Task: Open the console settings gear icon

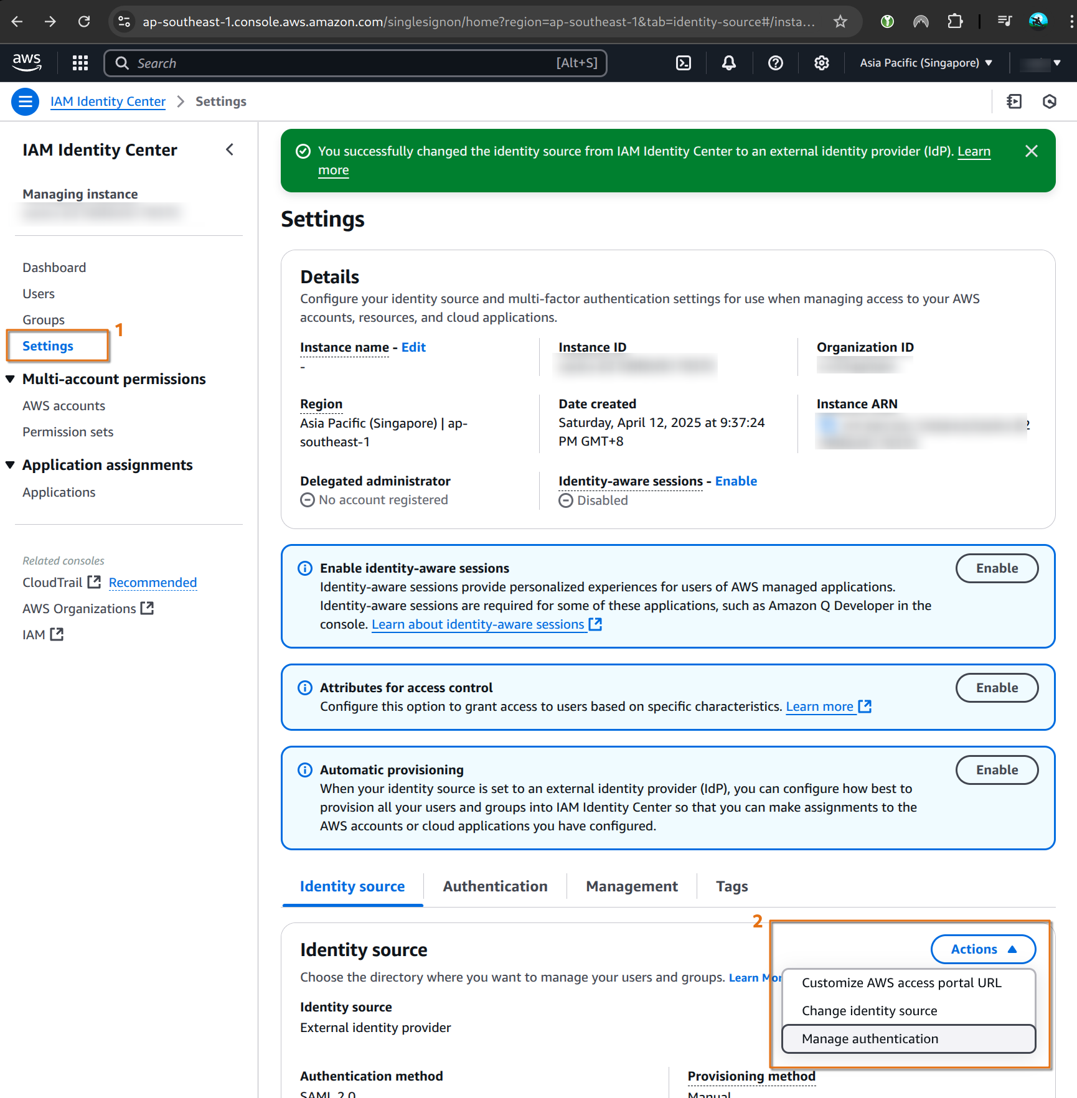Action: pos(822,63)
